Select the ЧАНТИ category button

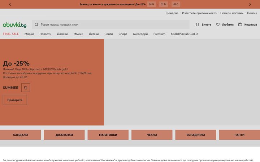click(239, 135)
